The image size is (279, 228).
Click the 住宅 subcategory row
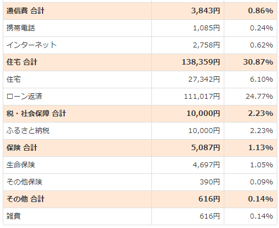point(140,79)
